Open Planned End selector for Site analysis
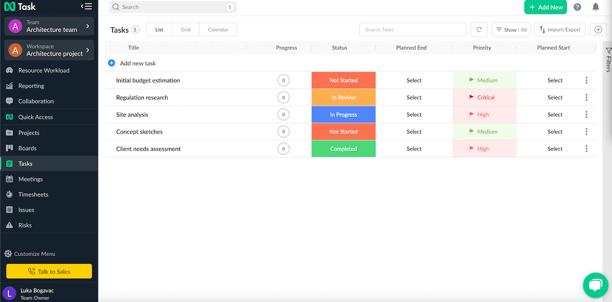The image size is (612, 302). pyautogui.click(x=414, y=114)
